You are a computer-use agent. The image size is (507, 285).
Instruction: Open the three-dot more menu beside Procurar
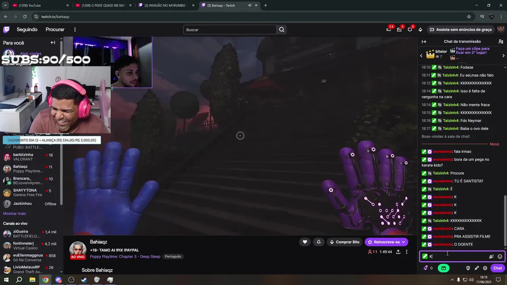point(75,30)
